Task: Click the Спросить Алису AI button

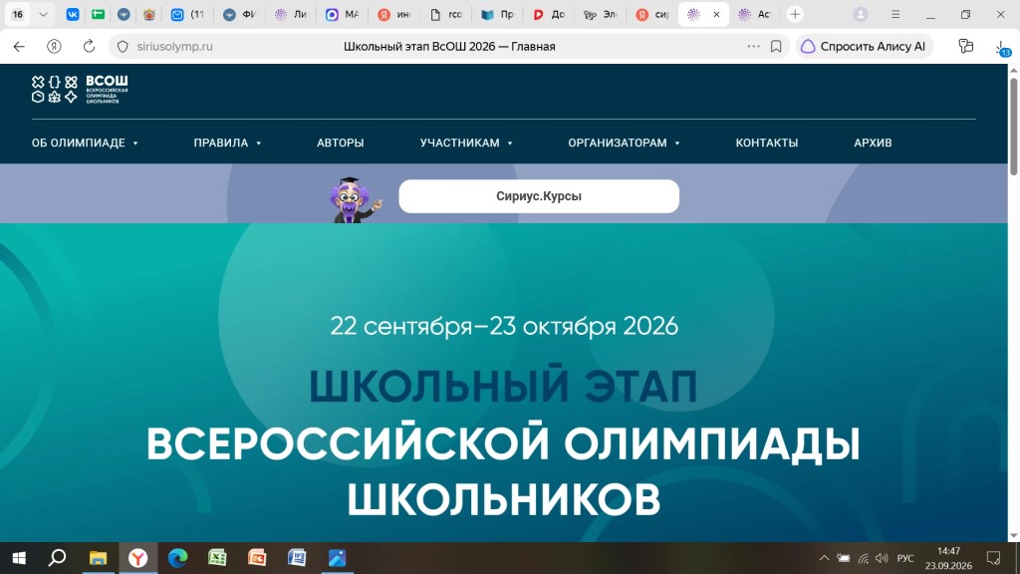Action: [864, 46]
